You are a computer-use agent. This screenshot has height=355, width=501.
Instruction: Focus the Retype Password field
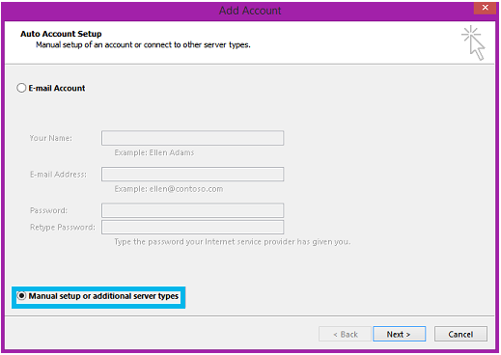pyautogui.click(x=192, y=227)
